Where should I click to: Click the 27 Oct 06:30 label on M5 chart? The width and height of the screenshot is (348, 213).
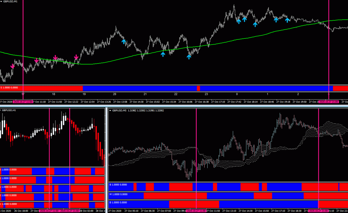(x=148, y=211)
